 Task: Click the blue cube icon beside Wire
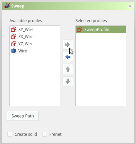(14, 51)
